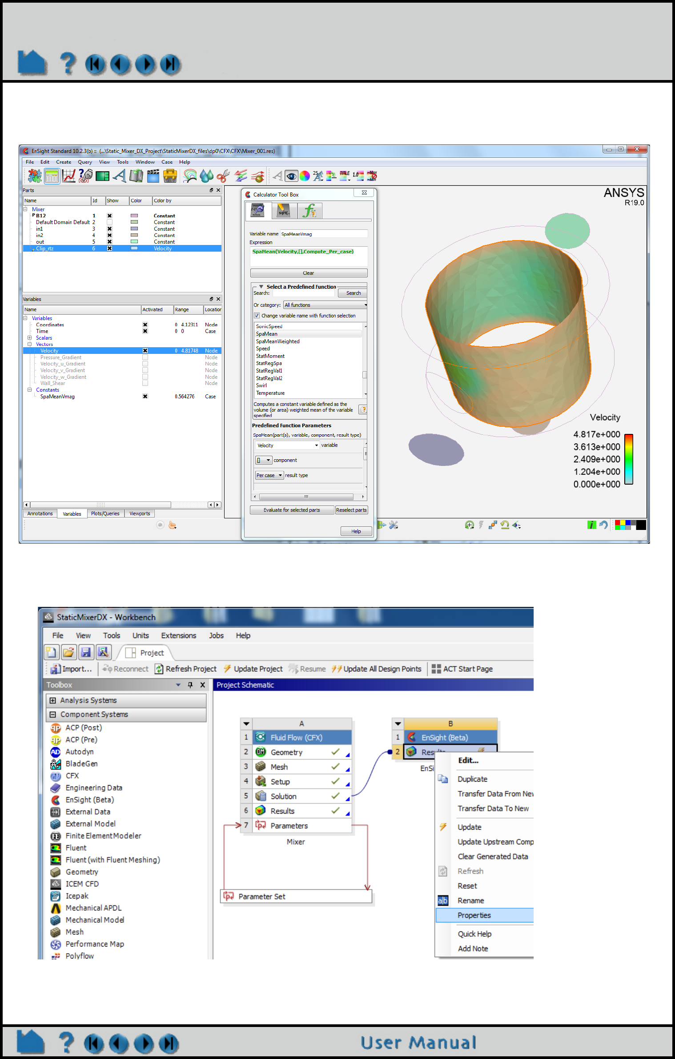The width and height of the screenshot is (675, 1059).
Task: Click the Velocity rainbow legend color bar
Action: [x=629, y=459]
